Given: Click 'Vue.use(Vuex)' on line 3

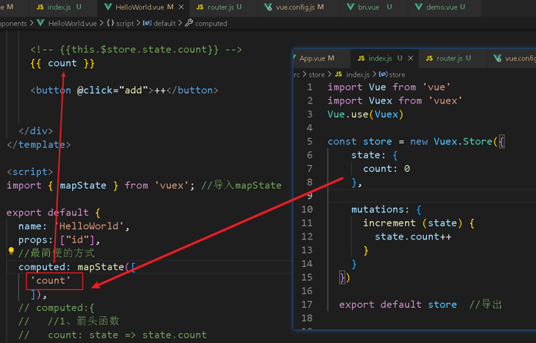Looking at the screenshot, I should coord(365,114).
